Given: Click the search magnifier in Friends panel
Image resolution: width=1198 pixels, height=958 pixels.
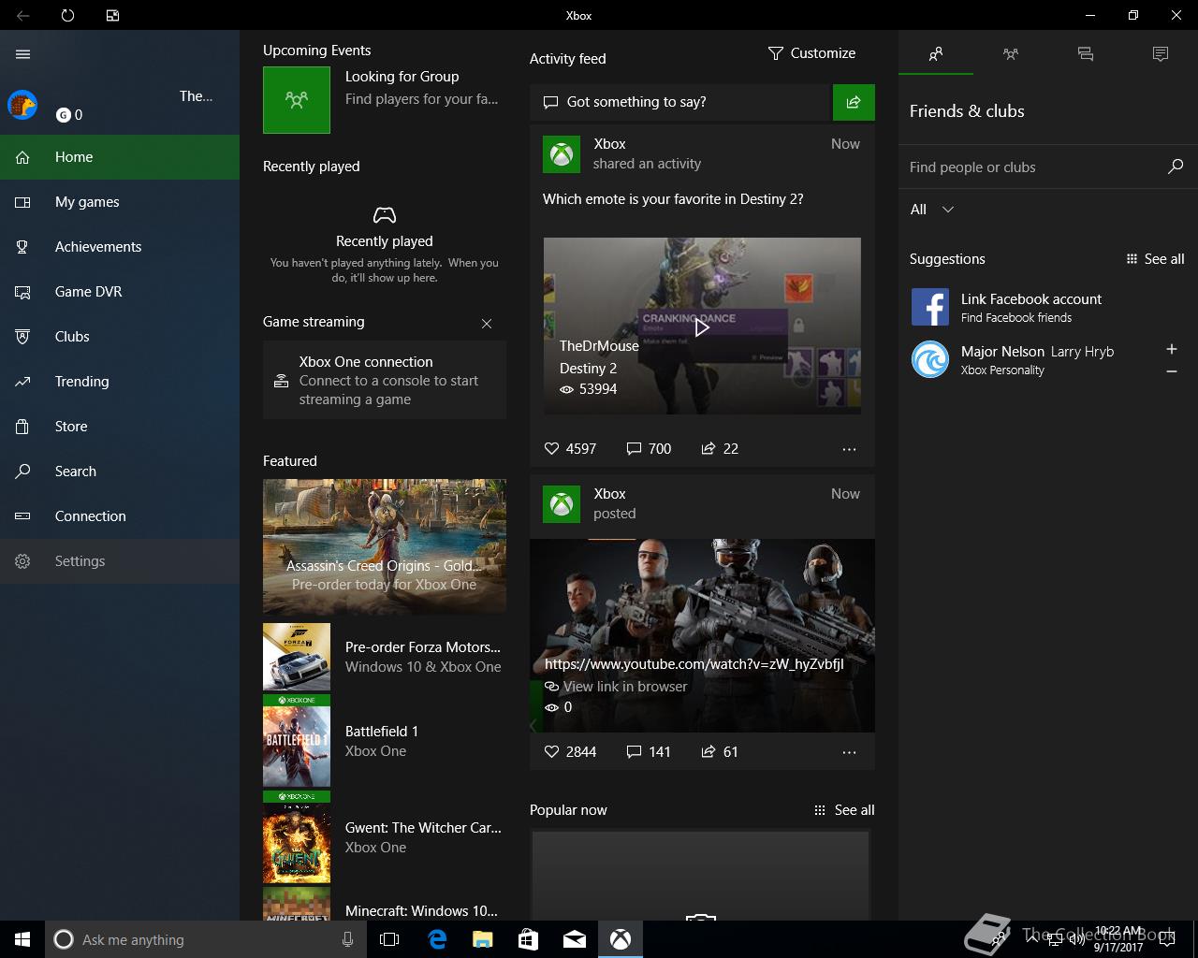Looking at the screenshot, I should [x=1176, y=167].
